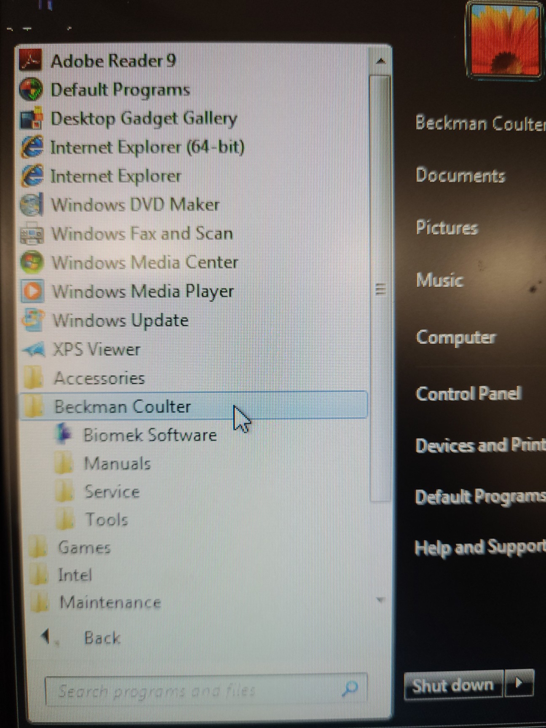Open Adobe Reader 9 icon
Image resolution: width=546 pixels, height=728 pixels.
tap(30, 61)
